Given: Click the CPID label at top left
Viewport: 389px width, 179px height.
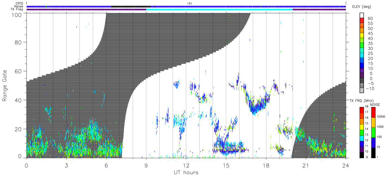Looking at the screenshot, I should point(19,3).
